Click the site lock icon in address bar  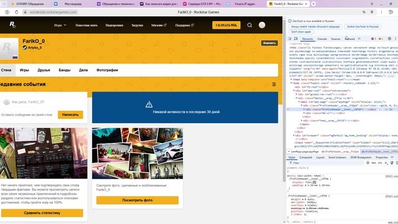25,12
